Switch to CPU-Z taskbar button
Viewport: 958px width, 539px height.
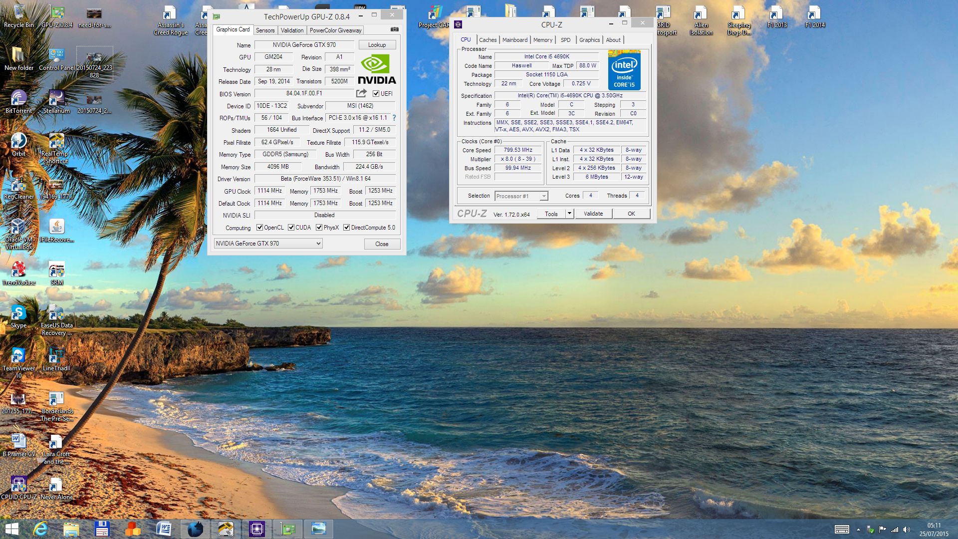pyautogui.click(x=256, y=529)
